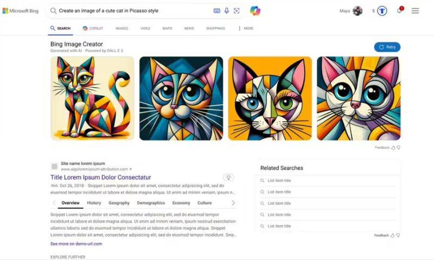This screenshot has width=434, height=260.
Task: Open the hamburger settings menu
Action: (415, 11)
